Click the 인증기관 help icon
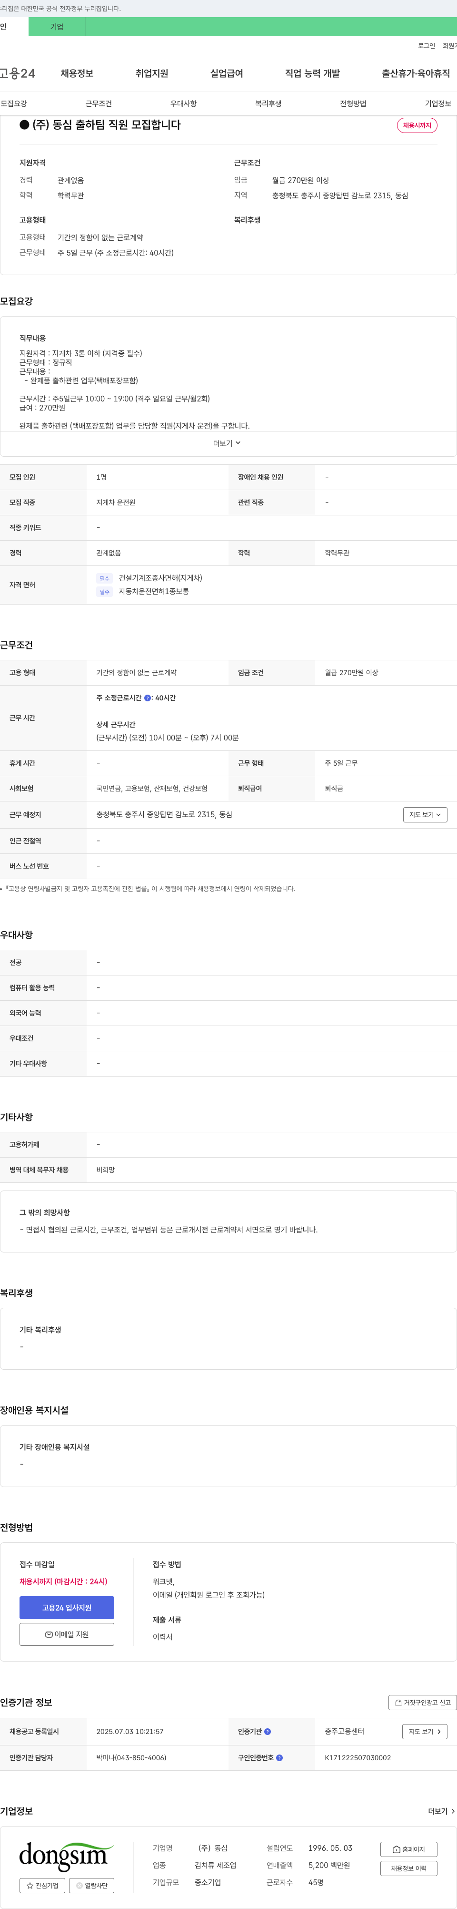Screen dimensions: 457x1909 click(x=268, y=1732)
